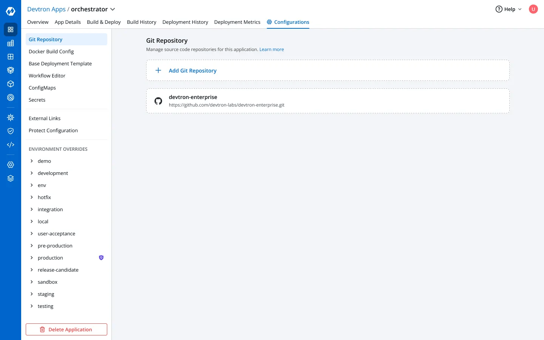
Task: Click the devtron-enterprise repository name
Action: tap(193, 97)
